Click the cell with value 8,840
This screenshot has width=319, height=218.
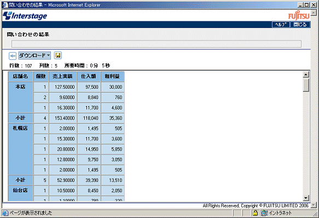coord(89,97)
